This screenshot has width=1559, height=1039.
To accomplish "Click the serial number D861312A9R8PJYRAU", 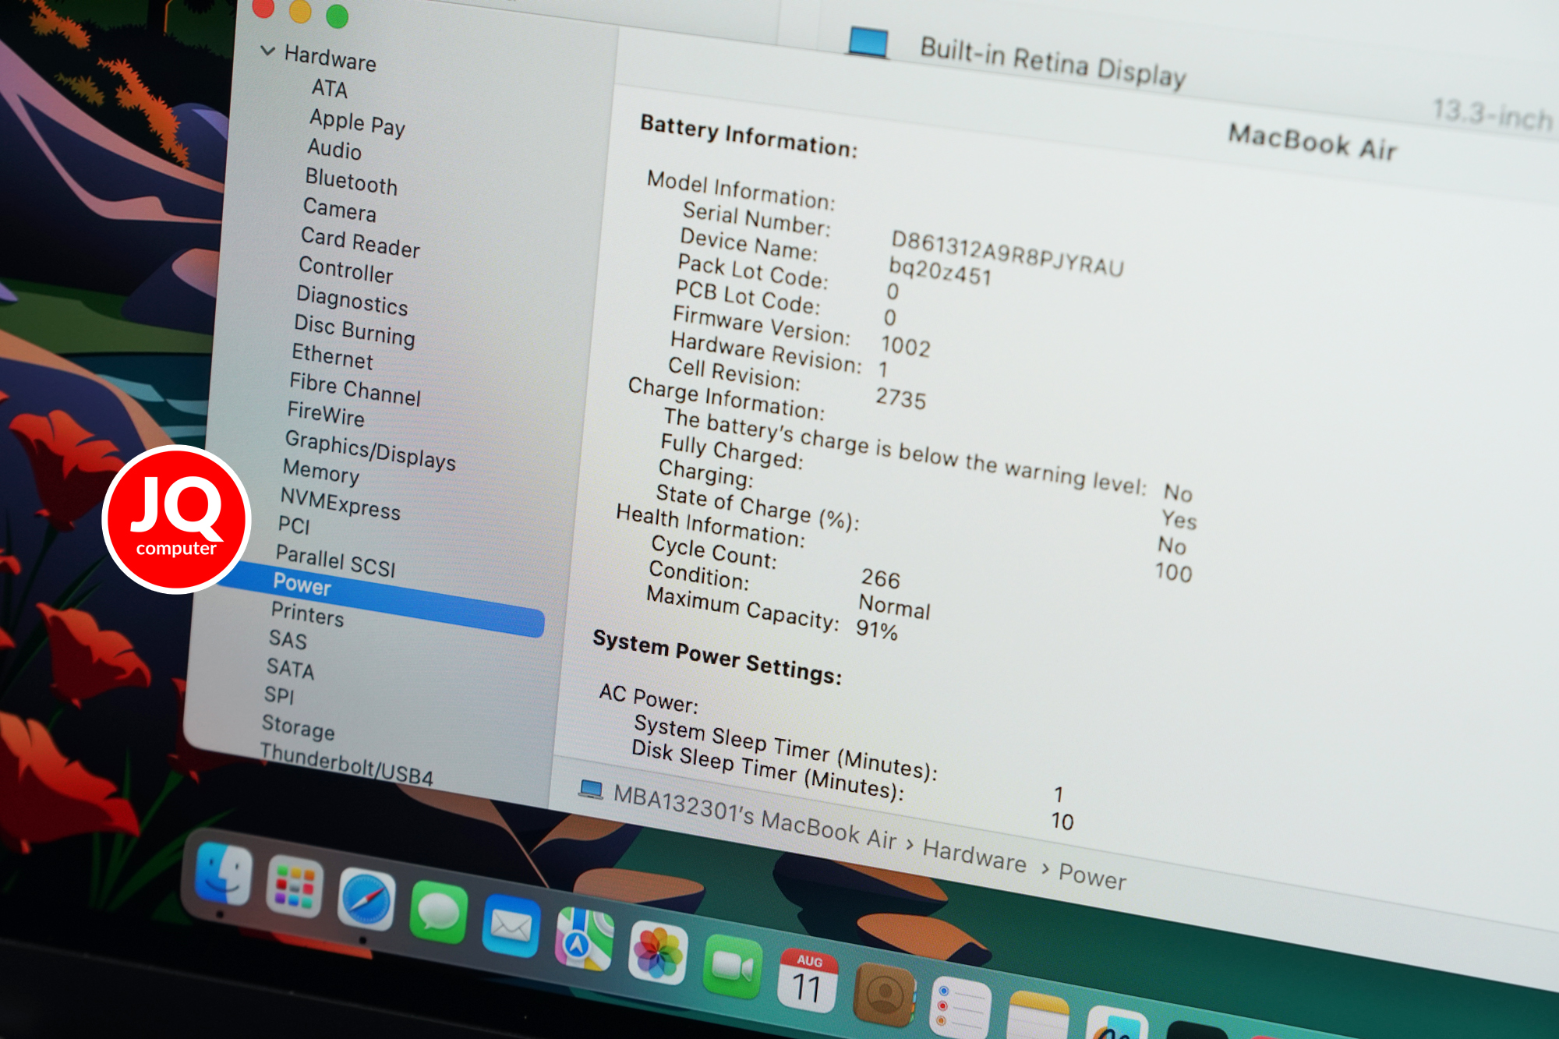I will click(x=1008, y=254).
